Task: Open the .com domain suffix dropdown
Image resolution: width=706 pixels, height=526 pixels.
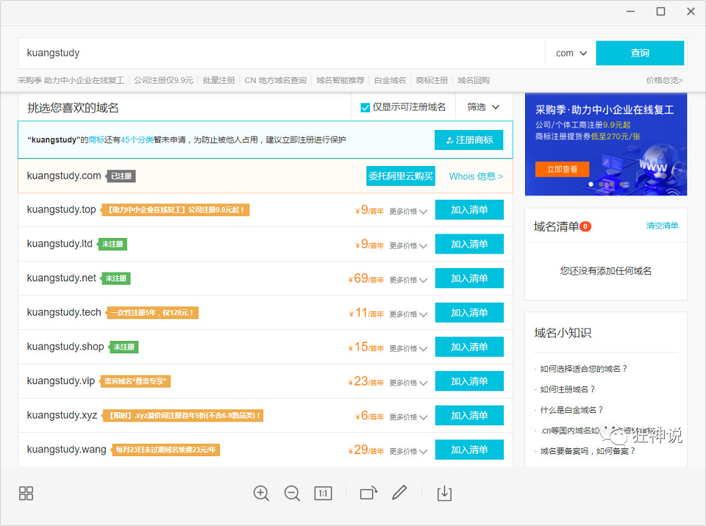Action: click(x=571, y=53)
